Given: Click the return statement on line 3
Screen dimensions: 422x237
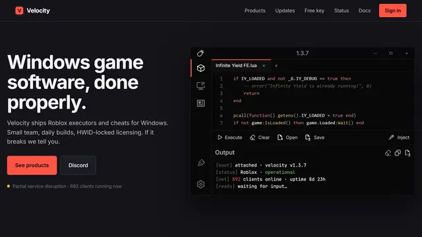Looking at the screenshot, I should [251, 93].
